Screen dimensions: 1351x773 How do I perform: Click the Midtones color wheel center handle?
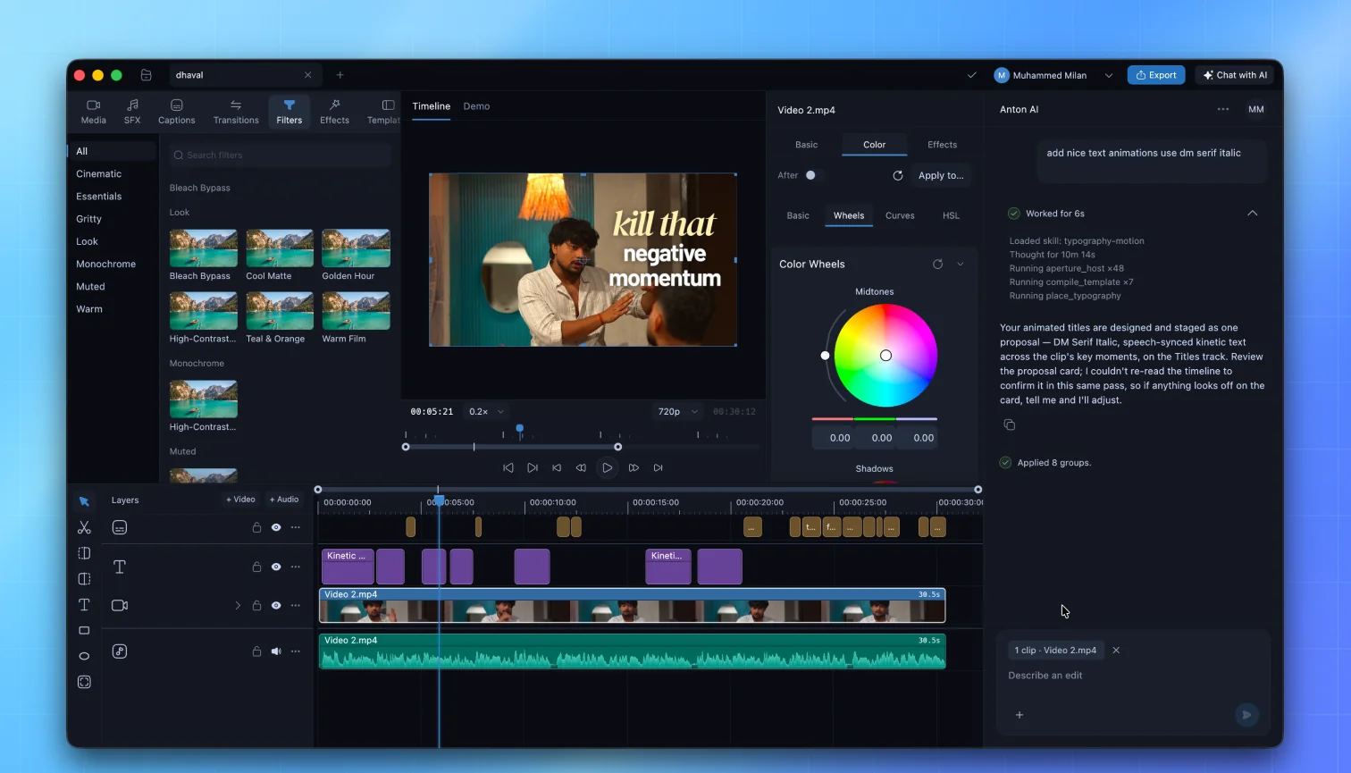(885, 355)
